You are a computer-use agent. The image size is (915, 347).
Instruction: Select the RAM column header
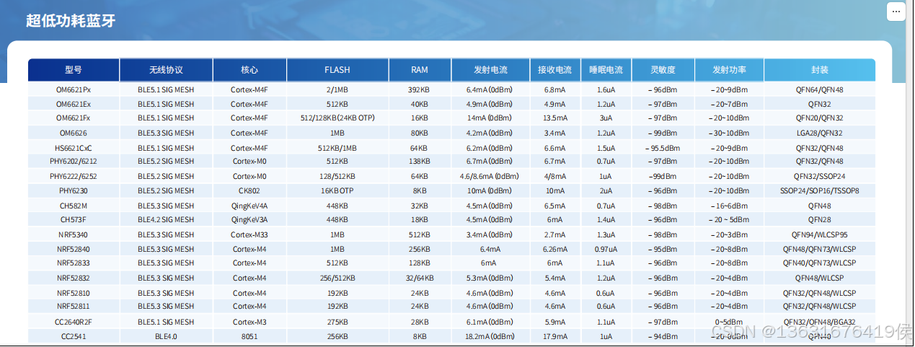point(420,70)
